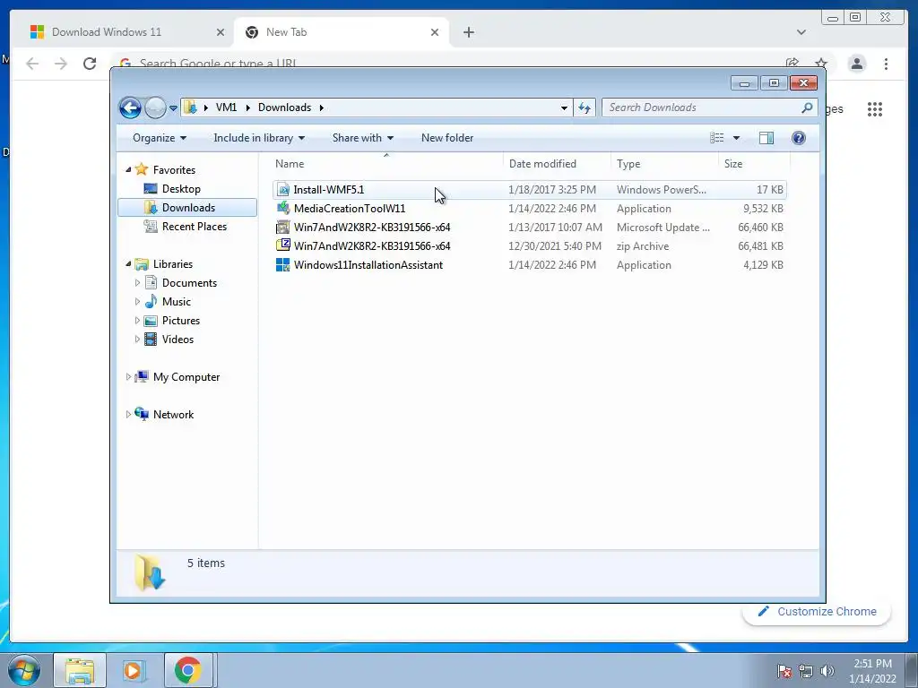Expand the Documents library
The image size is (918, 688).
tap(137, 283)
